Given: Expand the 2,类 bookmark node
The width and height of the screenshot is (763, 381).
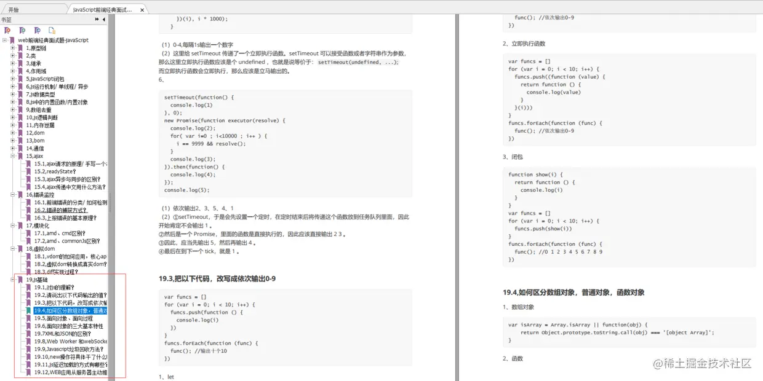Looking at the screenshot, I should pos(13,56).
